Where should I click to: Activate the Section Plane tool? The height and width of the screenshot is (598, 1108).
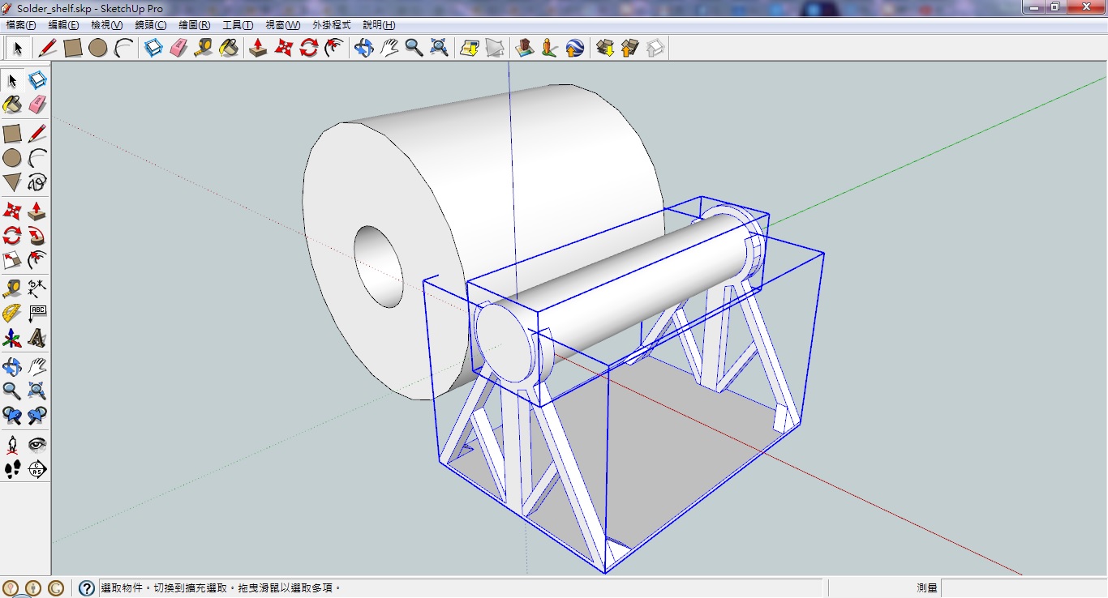pyautogui.click(x=37, y=468)
